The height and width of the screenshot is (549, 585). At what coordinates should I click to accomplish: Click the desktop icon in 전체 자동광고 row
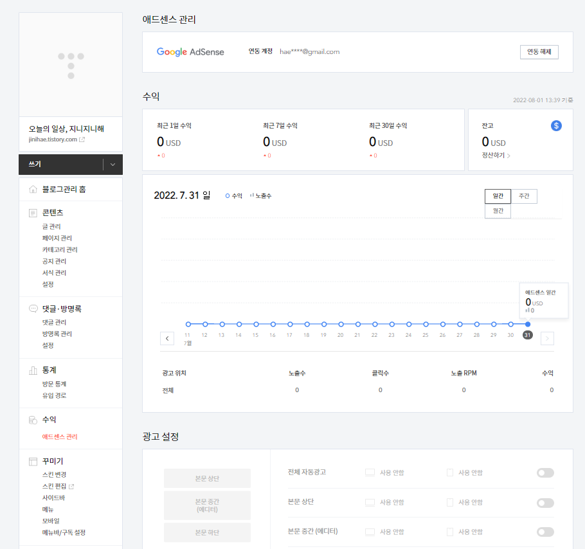coord(370,473)
